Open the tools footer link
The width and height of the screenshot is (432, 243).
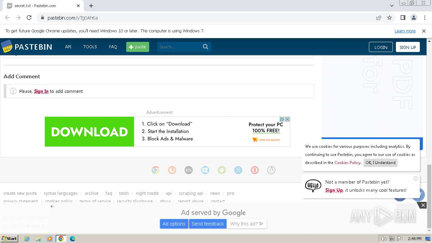tap(124, 193)
